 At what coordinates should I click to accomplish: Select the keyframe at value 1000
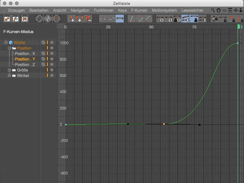238,43
